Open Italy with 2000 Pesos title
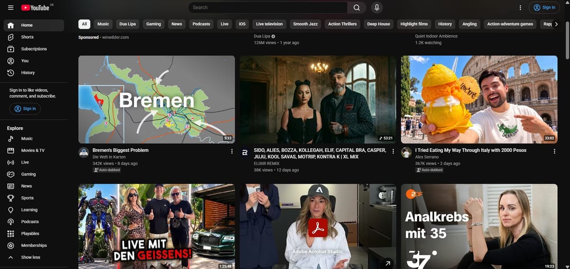The height and width of the screenshot is (269, 570). click(x=471, y=150)
